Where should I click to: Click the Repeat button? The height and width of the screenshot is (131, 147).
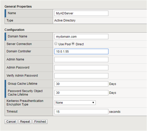point(25,122)
